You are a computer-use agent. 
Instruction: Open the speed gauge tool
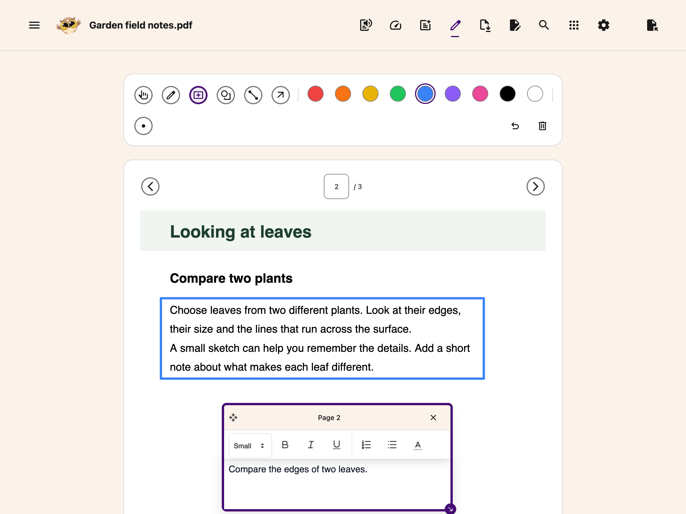(x=395, y=25)
